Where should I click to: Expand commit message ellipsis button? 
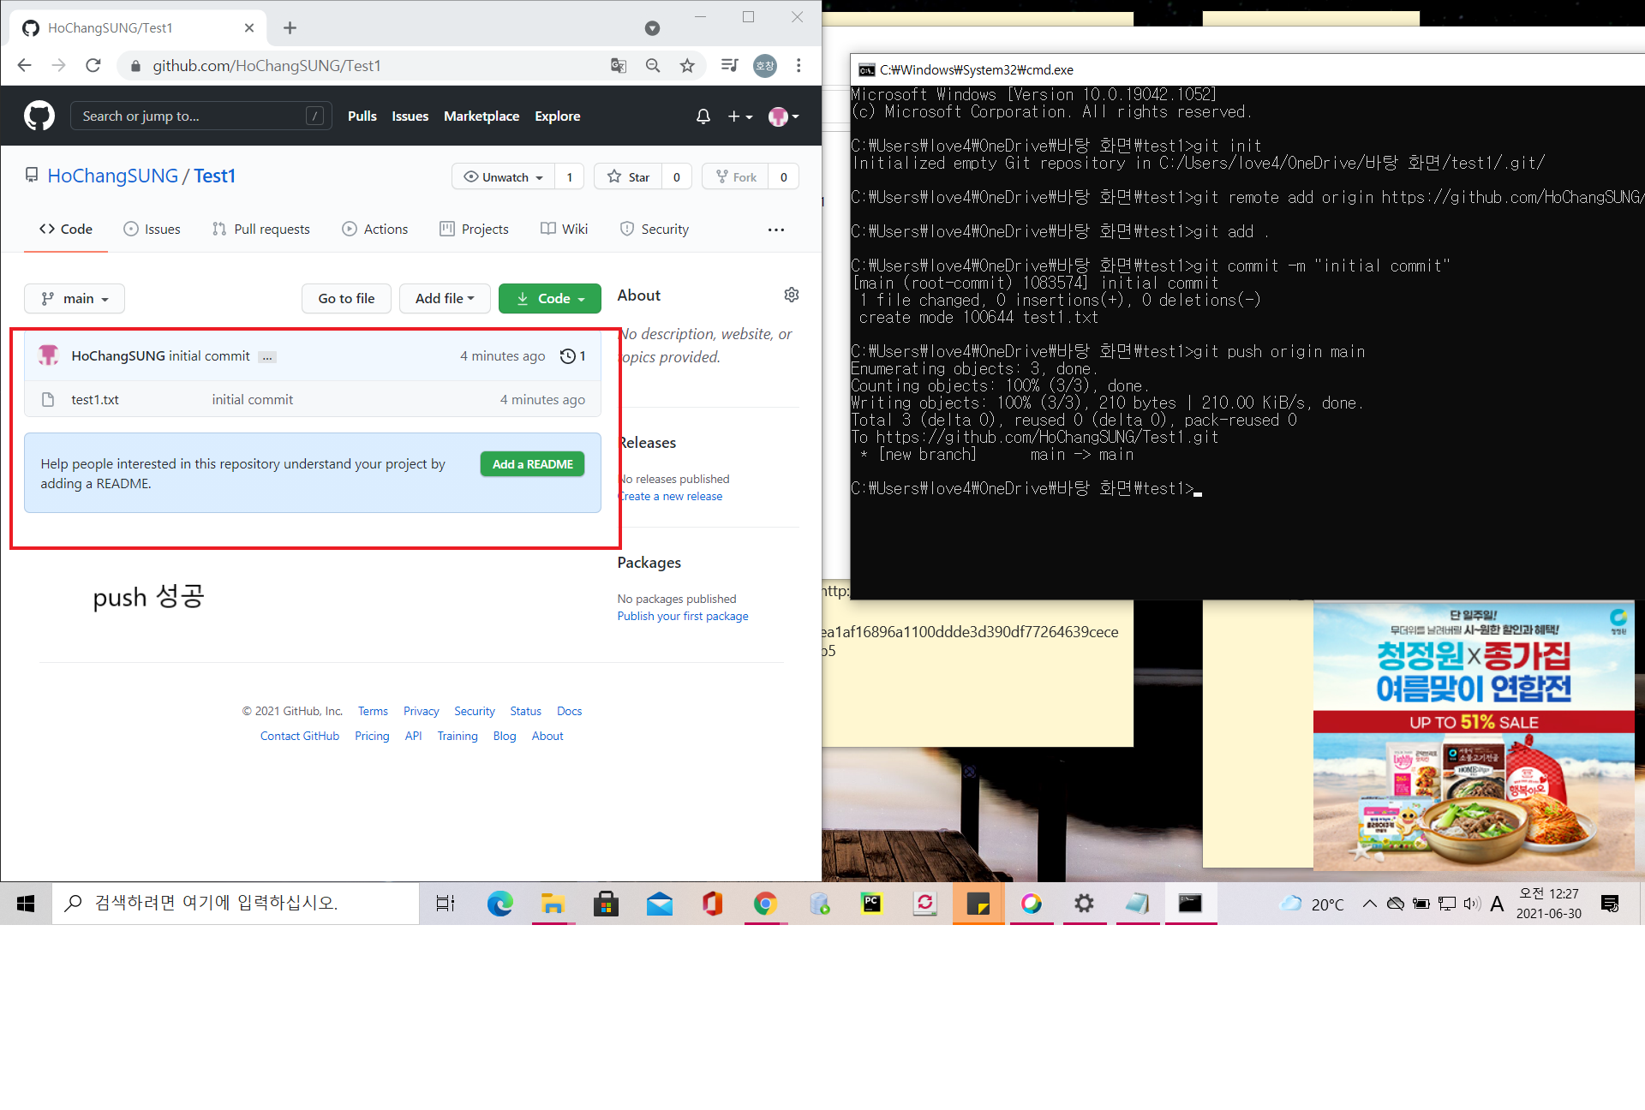click(267, 357)
